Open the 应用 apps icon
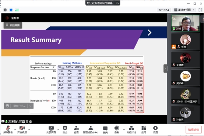 click(x=144, y=129)
